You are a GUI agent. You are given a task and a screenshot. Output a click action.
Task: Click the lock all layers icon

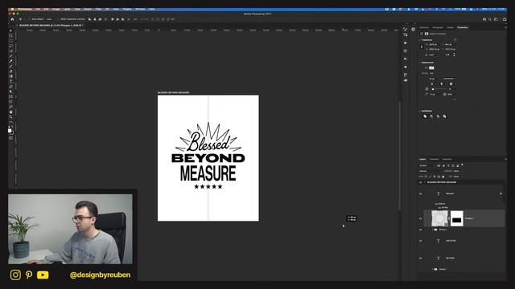pos(443,177)
